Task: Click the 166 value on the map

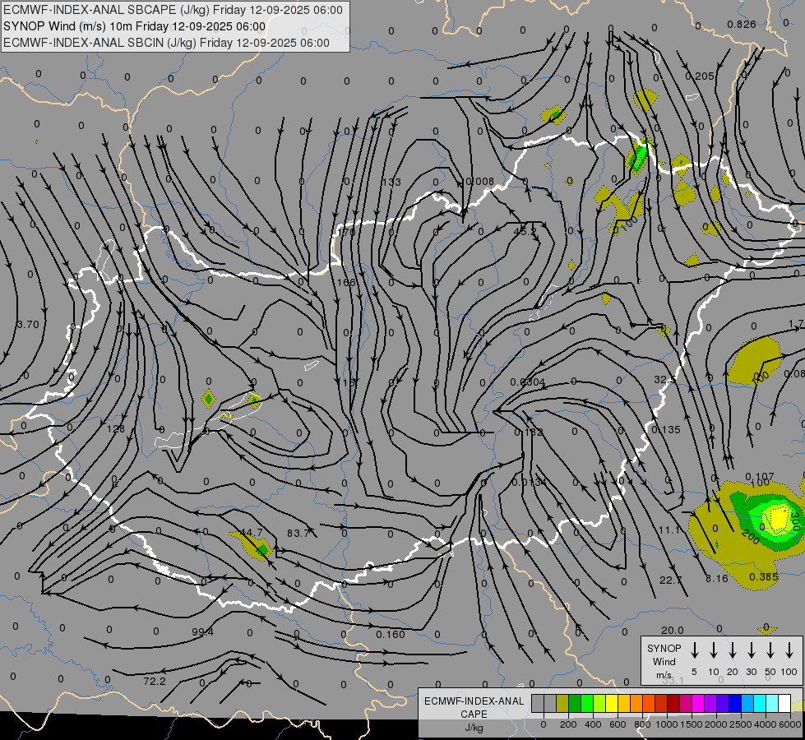Action: pyautogui.click(x=346, y=283)
